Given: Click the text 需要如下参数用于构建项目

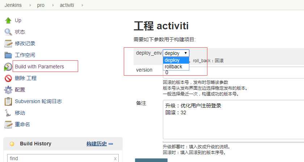Looking at the screenshot, I should pos(164,39).
